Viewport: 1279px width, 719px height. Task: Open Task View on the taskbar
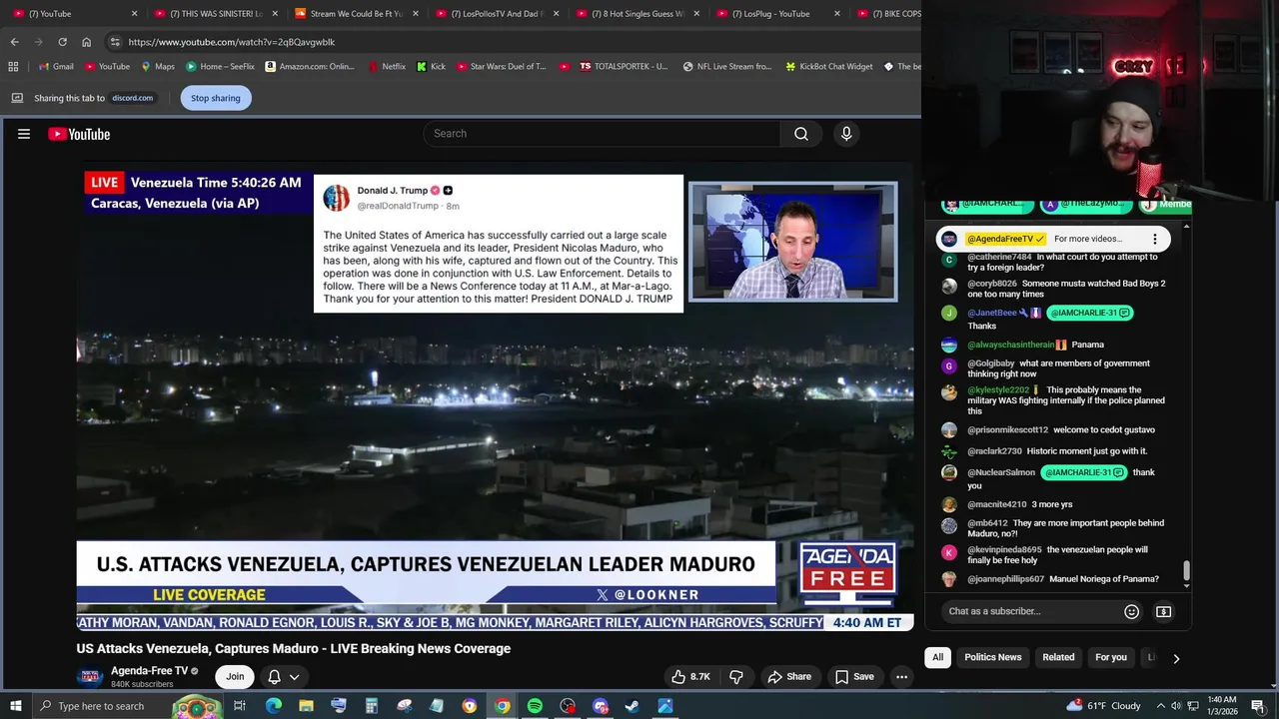pos(240,706)
